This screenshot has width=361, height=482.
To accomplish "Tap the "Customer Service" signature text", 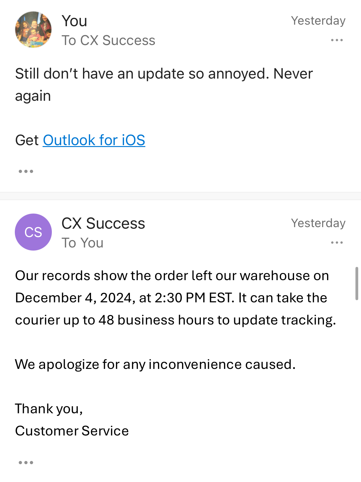I will point(72,431).
